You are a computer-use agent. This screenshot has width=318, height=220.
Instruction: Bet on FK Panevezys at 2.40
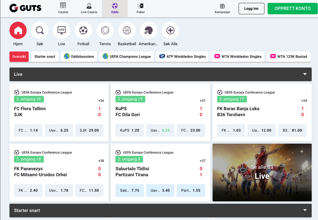coord(28,191)
